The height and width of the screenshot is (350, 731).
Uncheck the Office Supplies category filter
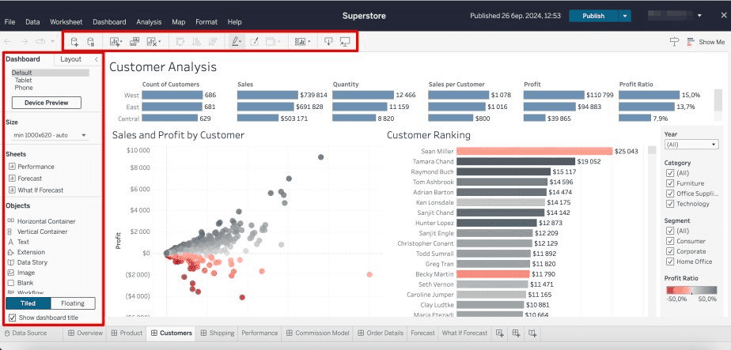coord(670,194)
